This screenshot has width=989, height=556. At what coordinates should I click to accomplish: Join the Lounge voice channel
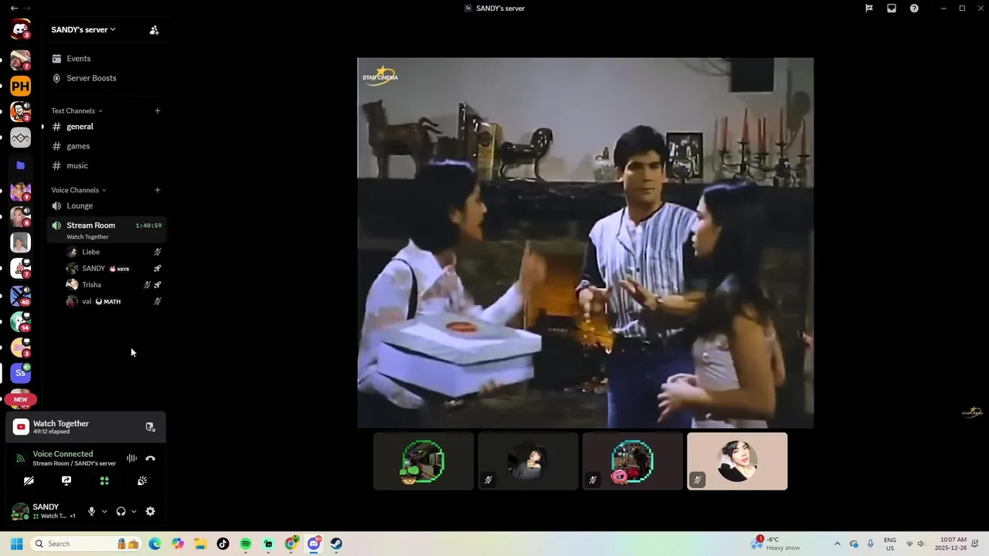coord(105,206)
